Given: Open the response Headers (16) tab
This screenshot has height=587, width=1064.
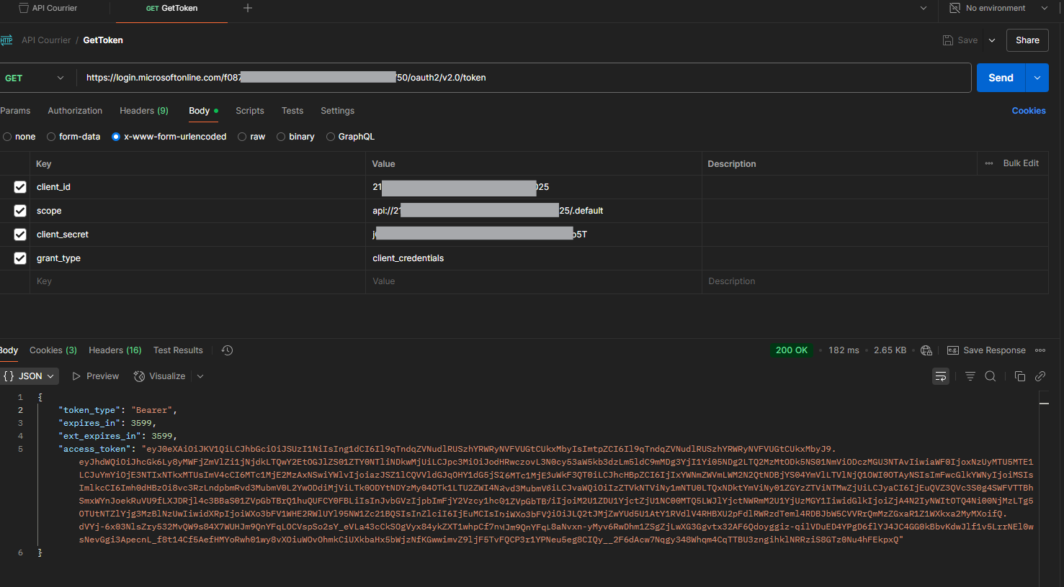Looking at the screenshot, I should [x=115, y=350].
